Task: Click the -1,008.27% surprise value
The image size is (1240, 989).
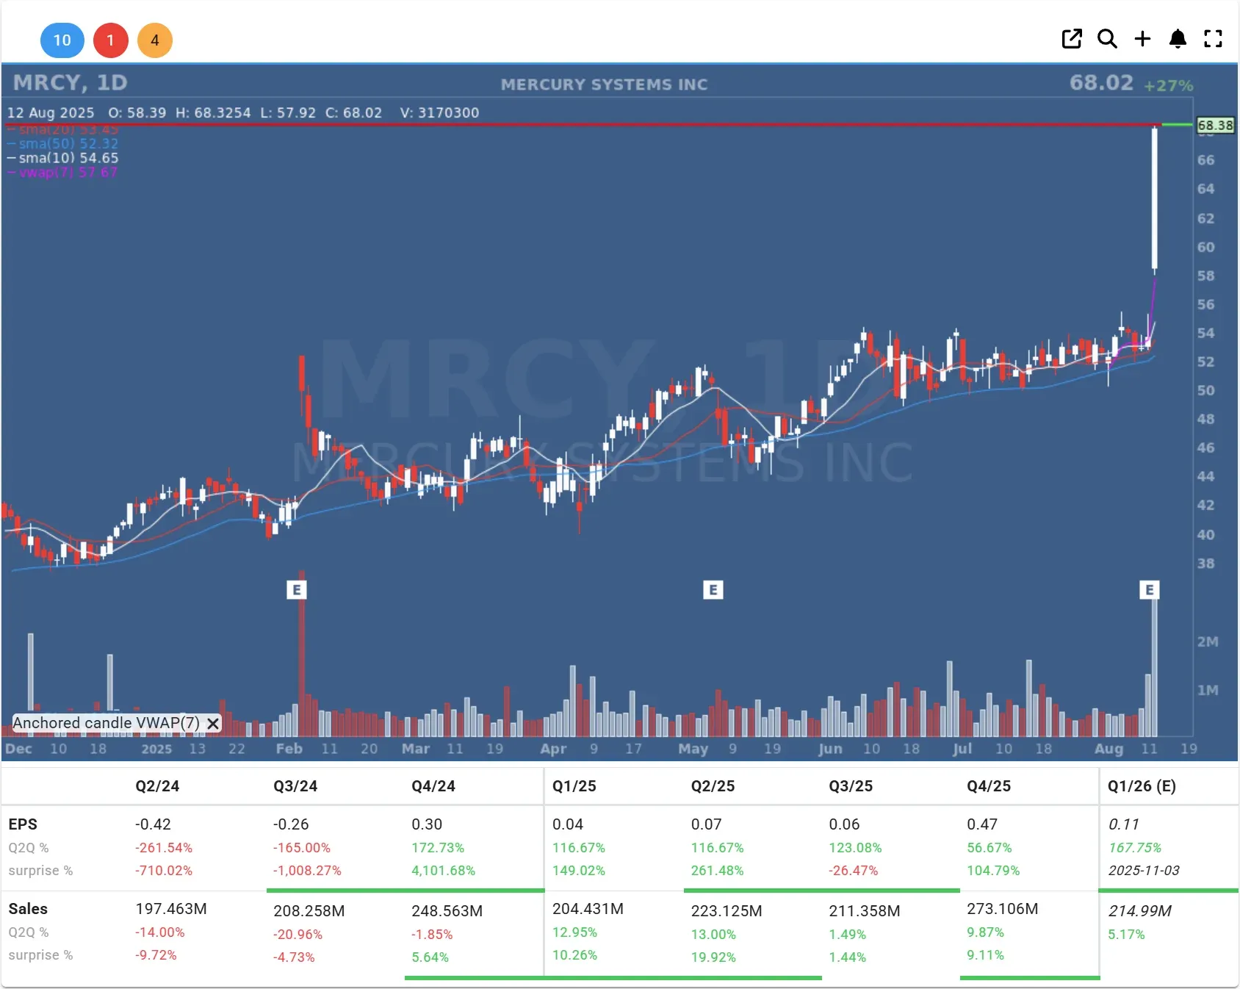Action: [307, 871]
